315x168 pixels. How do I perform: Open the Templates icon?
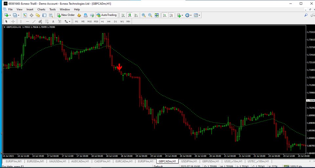(x=196, y=15)
